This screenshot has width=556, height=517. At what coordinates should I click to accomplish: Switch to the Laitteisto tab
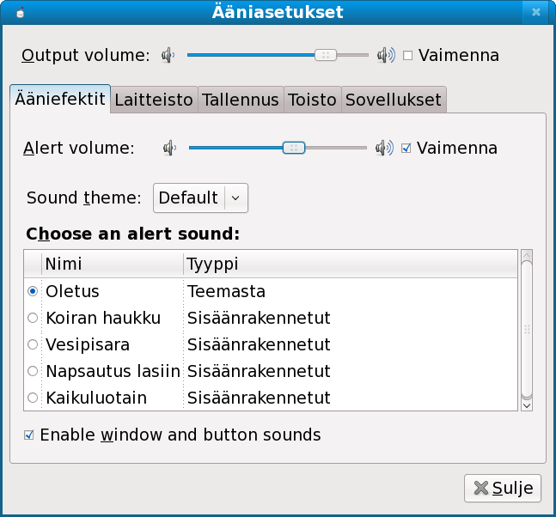154,100
